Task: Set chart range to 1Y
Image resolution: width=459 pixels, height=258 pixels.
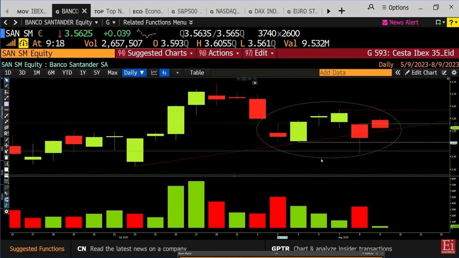Action: pyautogui.click(x=83, y=72)
